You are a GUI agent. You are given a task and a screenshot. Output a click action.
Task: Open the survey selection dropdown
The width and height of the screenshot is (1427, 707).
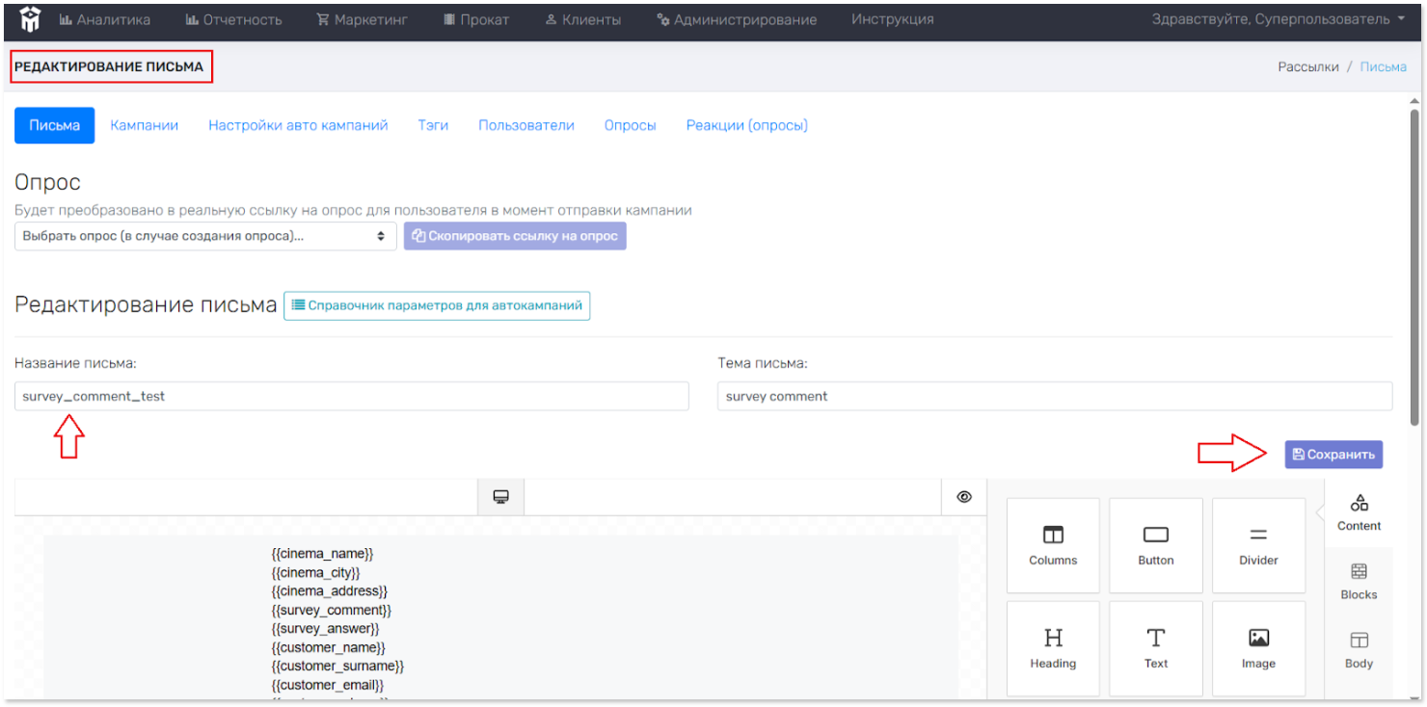click(x=205, y=236)
